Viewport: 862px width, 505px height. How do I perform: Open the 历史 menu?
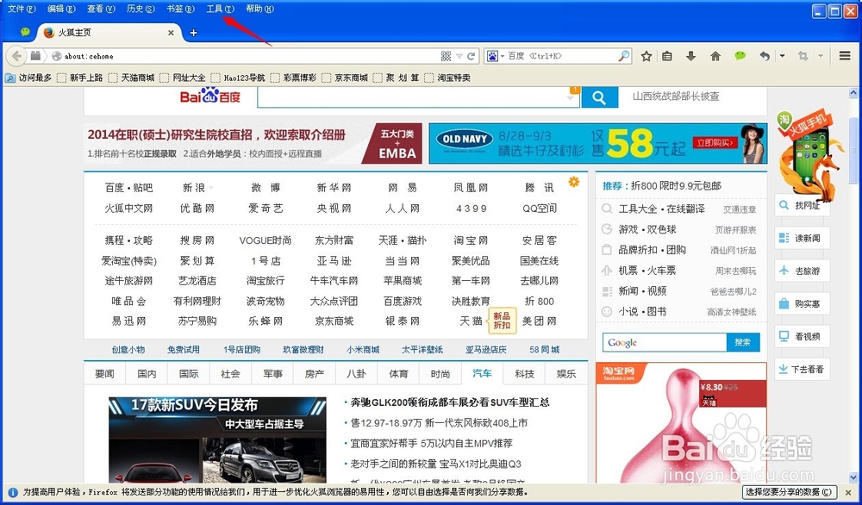141,9
